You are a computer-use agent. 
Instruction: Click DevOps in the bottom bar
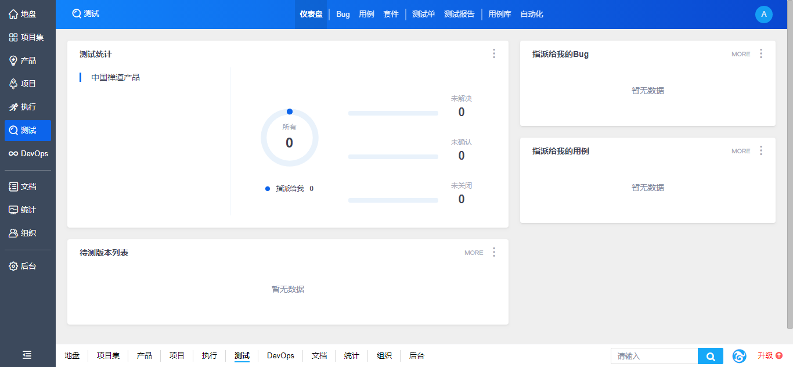coord(280,356)
